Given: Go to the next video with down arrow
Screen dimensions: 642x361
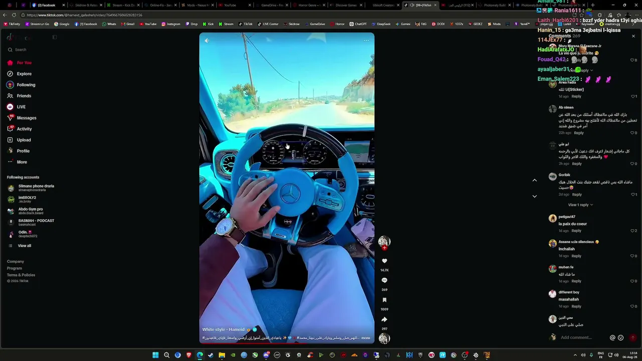Looking at the screenshot, I should [534, 196].
